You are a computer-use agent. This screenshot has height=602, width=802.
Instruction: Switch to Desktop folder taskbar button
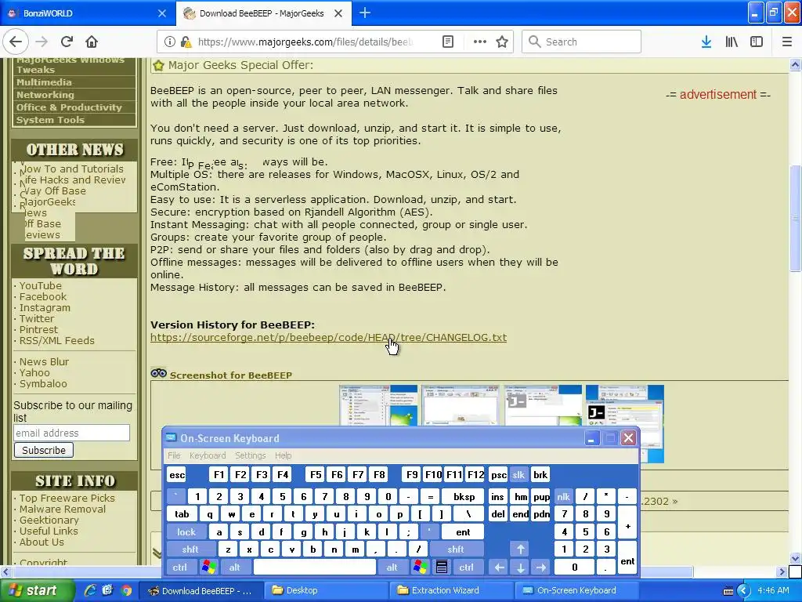click(327, 590)
